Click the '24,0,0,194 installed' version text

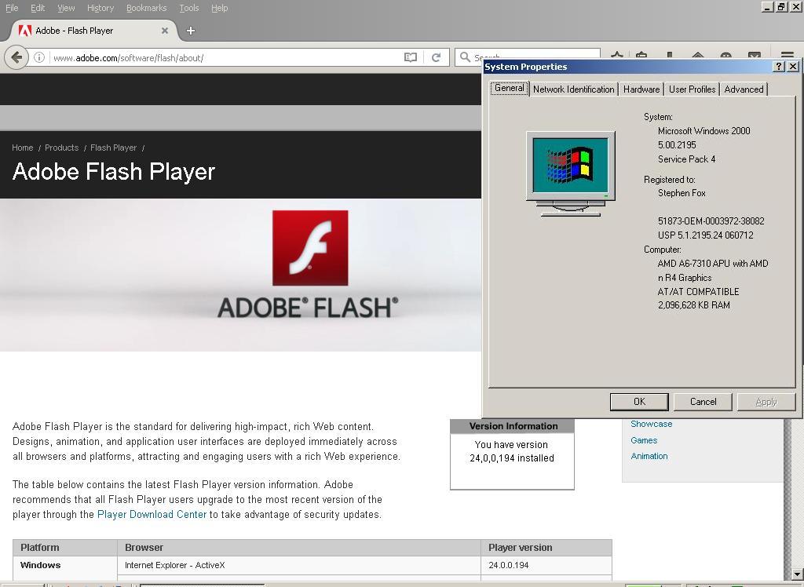[x=512, y=458]
